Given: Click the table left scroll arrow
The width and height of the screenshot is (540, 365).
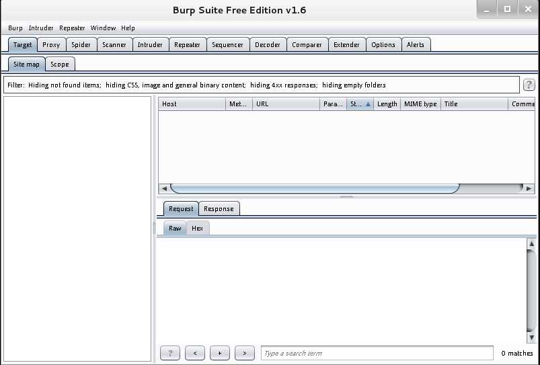Looking at the screenshot, I should coord(164,188).
